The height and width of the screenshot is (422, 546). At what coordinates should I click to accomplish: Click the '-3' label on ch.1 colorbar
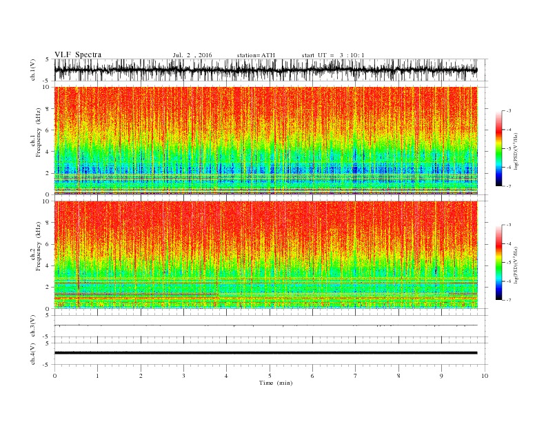(508, 111)
